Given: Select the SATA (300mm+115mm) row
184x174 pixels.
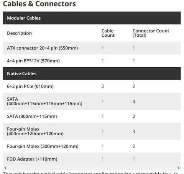Looking at the screenshot, I should point(92,116).
